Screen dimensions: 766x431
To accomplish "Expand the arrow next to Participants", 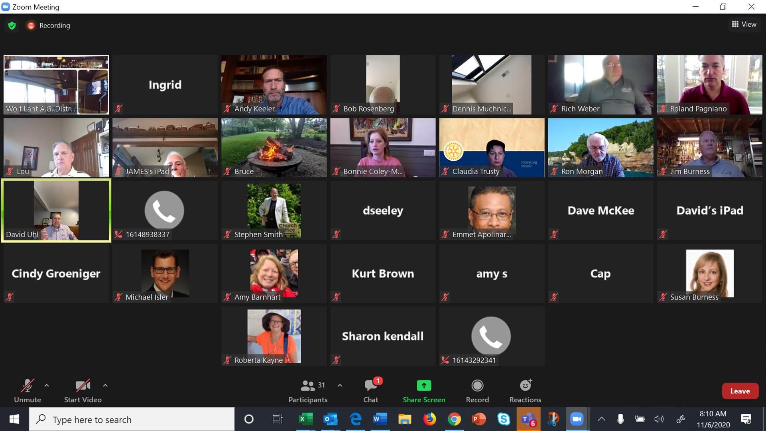I will pyautogui.click(x=340, y=386).
